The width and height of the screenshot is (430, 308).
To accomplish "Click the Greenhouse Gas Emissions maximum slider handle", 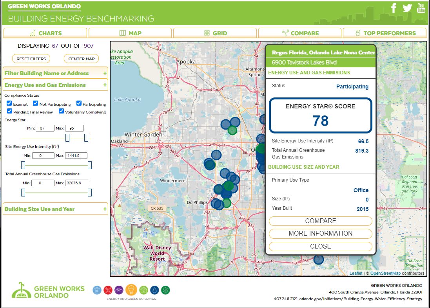I will pos(90,193).
